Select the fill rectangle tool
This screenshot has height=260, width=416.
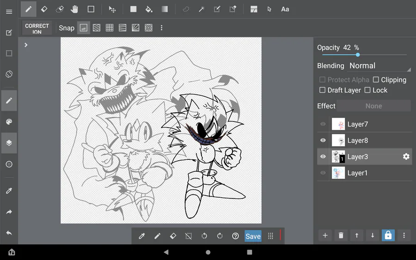point(133,9)
